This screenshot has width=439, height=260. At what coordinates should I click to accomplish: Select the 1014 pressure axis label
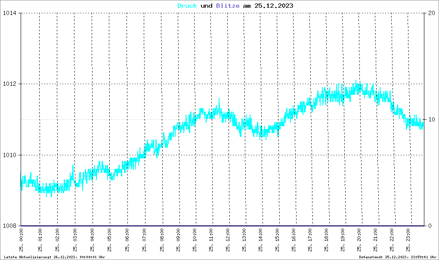click(x=9, y=13)
